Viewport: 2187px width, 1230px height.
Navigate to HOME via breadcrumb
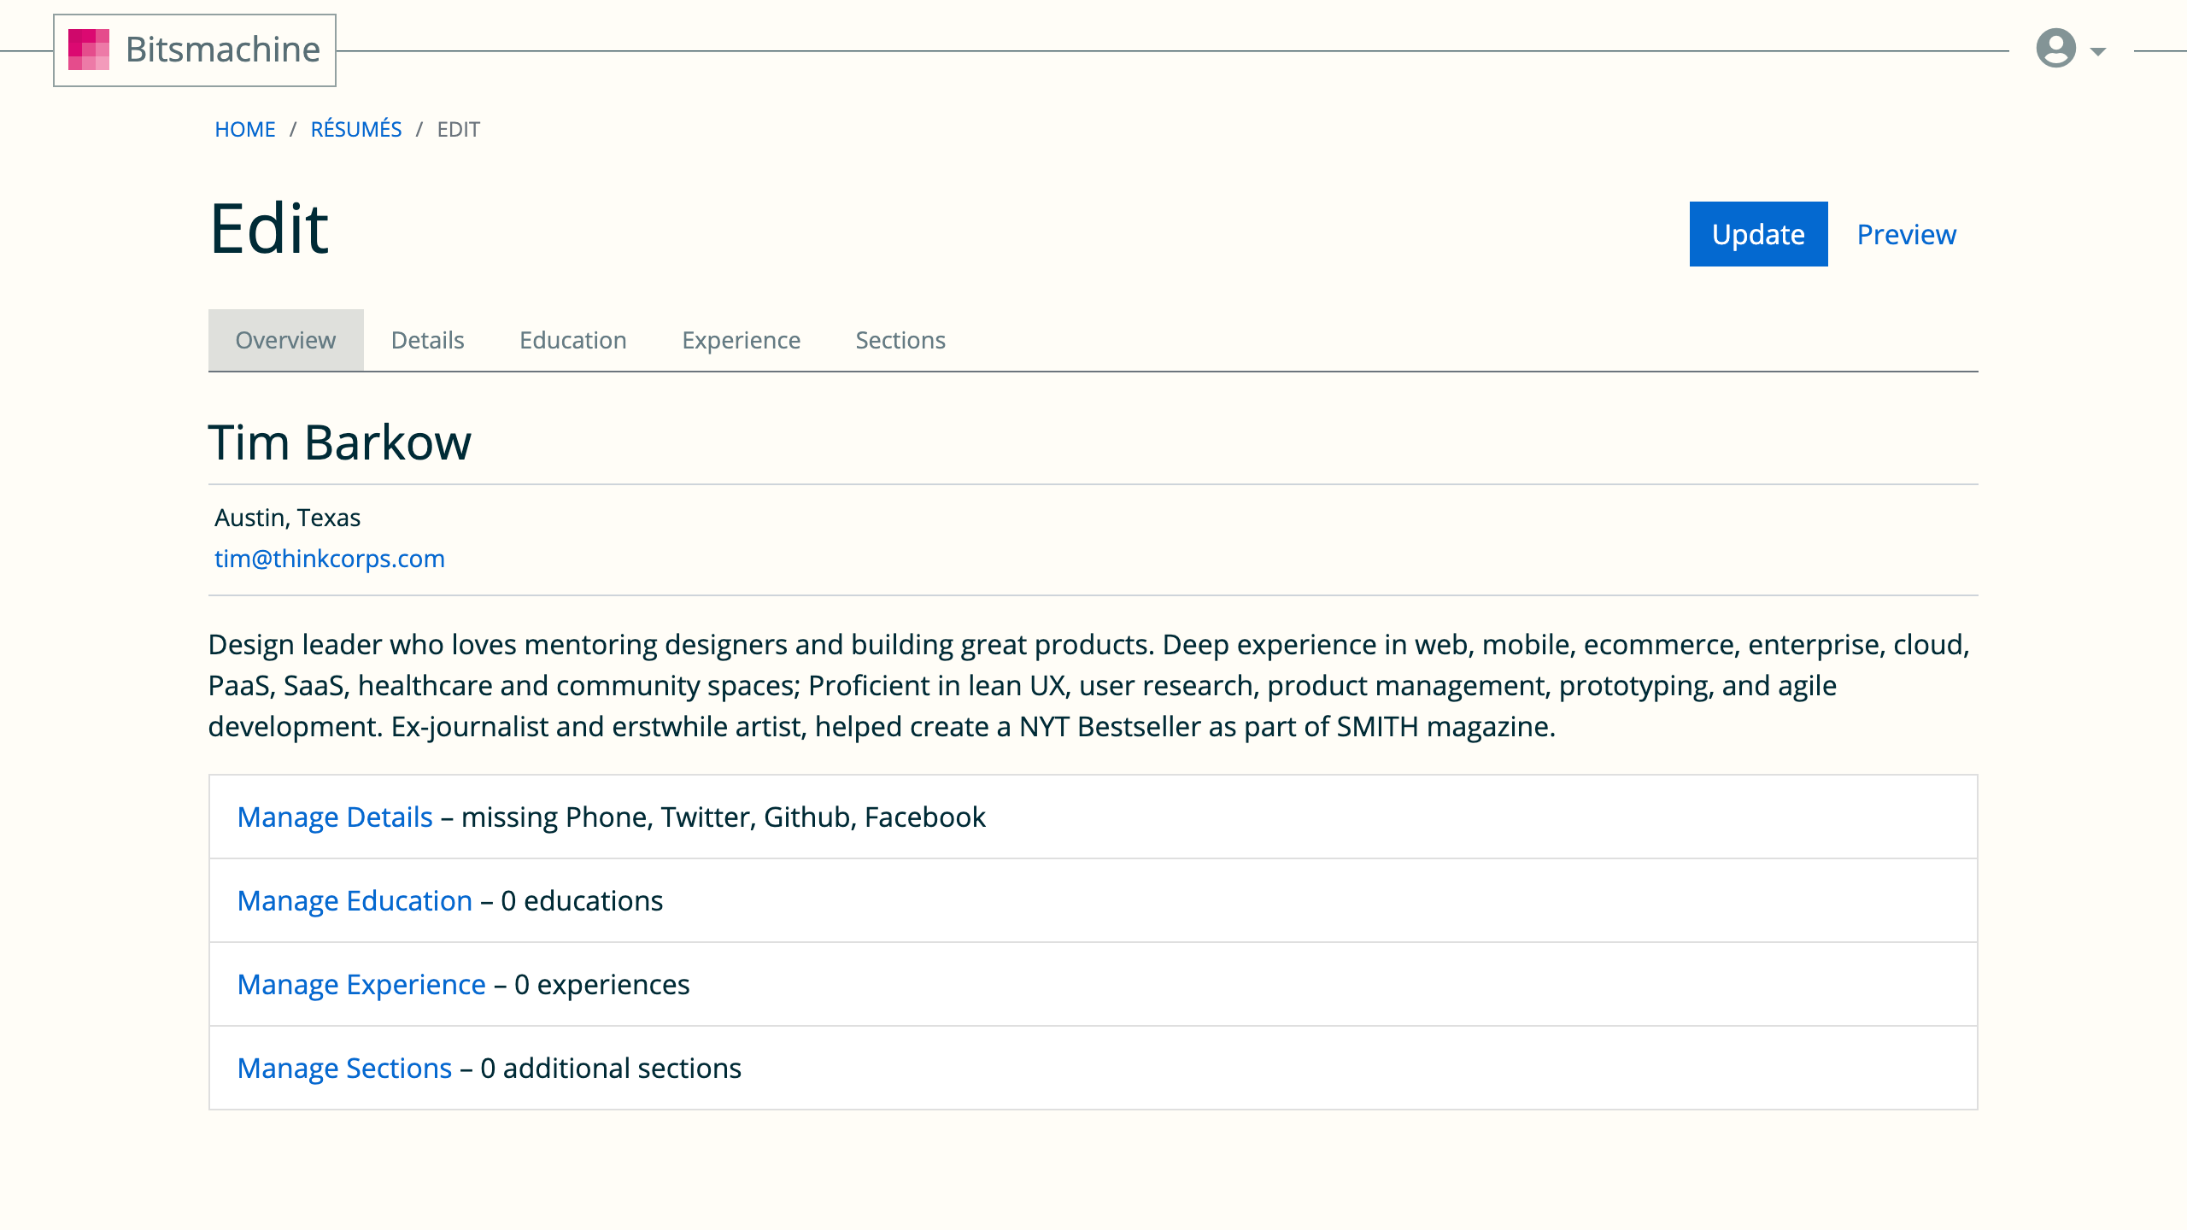click(245, 128)
